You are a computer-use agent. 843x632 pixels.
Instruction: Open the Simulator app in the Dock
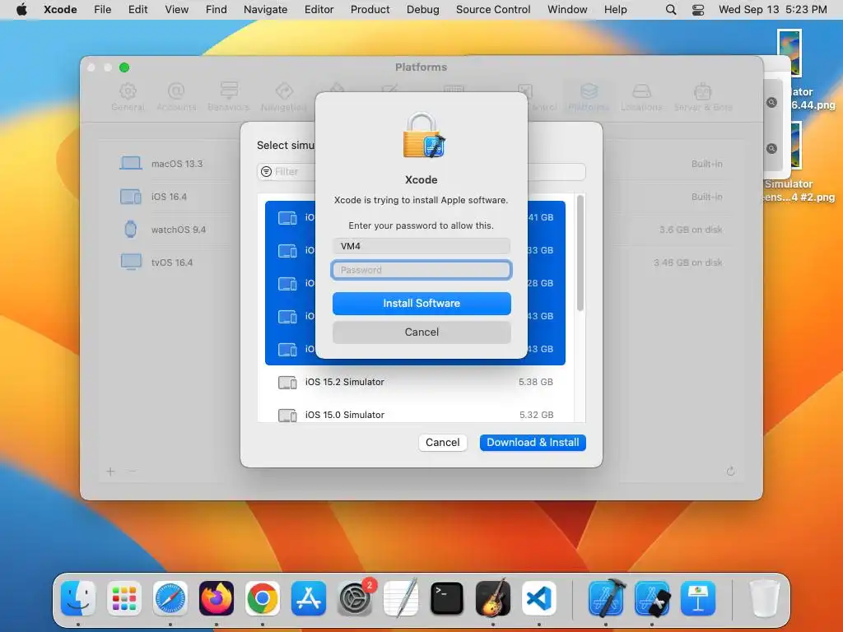point(652,598)
